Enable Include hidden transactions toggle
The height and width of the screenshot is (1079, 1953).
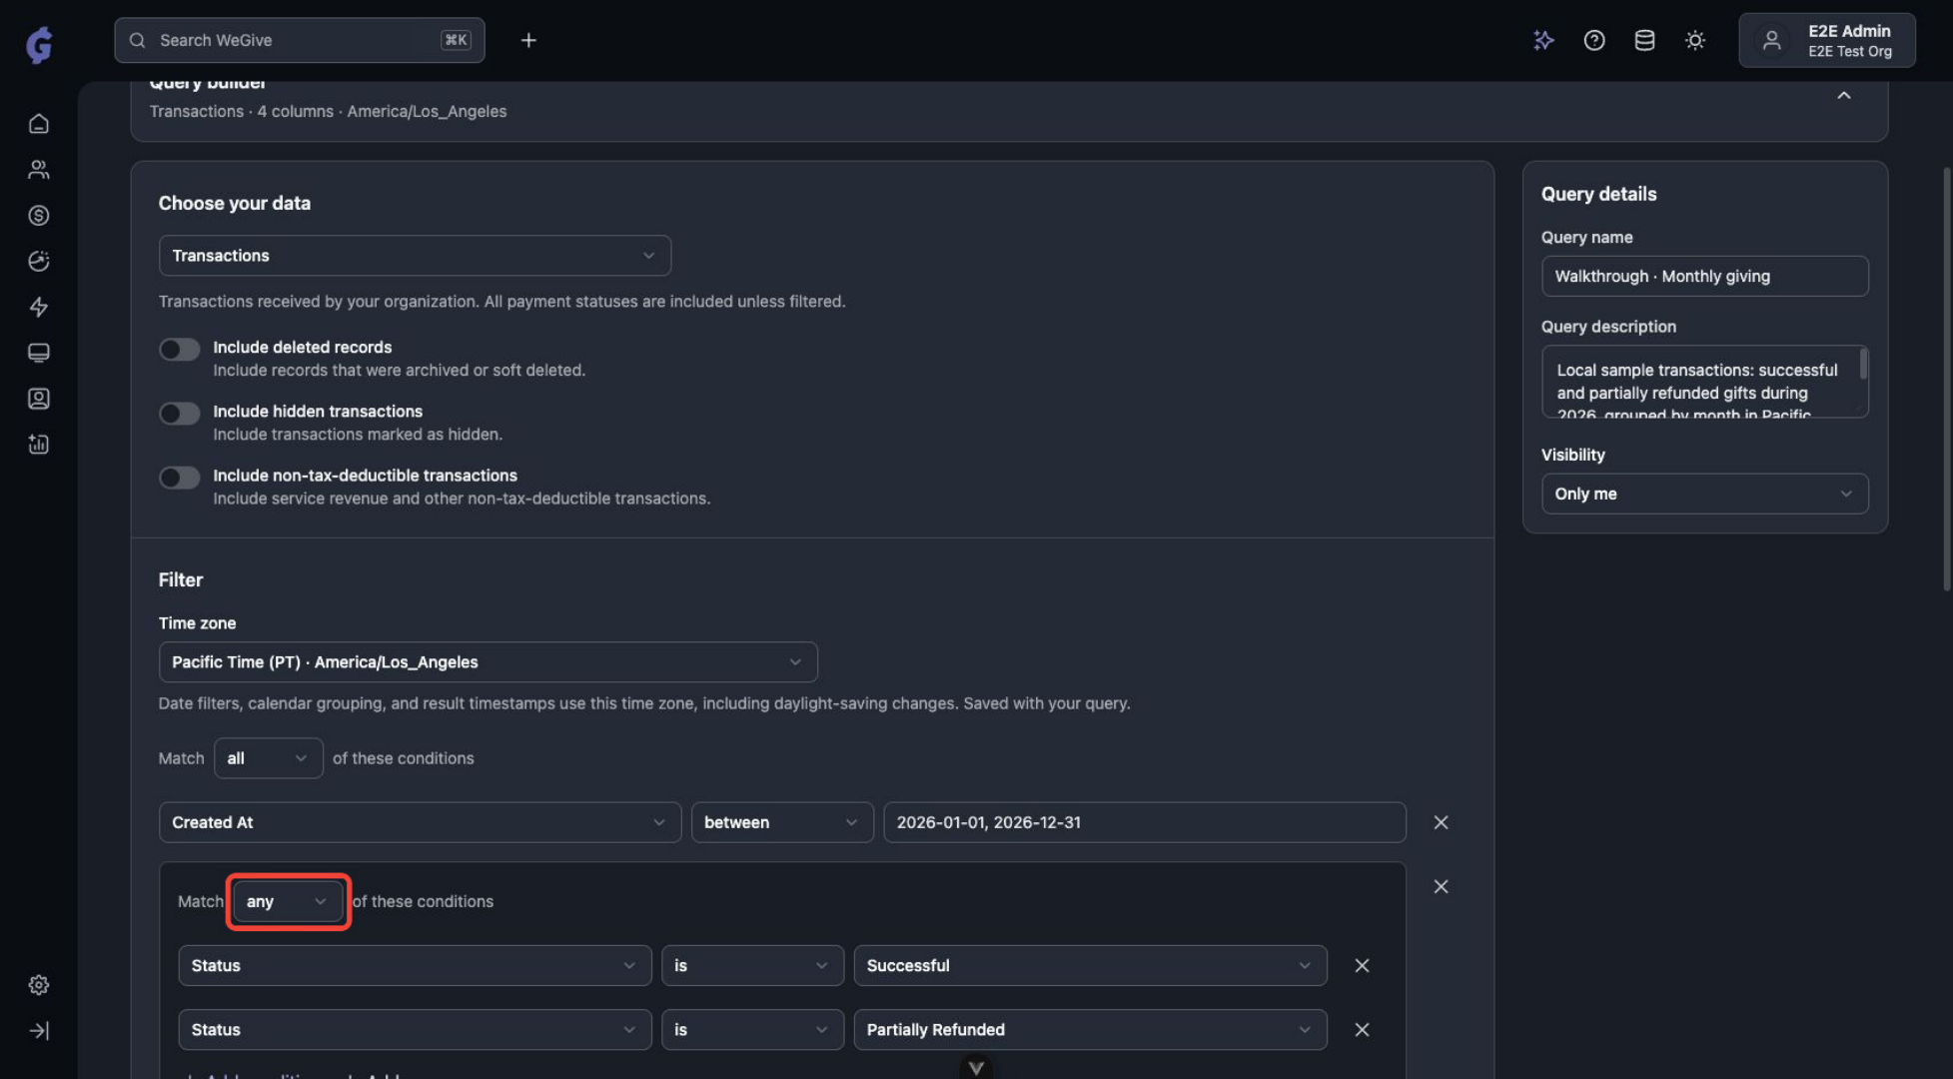coord(180,414)
